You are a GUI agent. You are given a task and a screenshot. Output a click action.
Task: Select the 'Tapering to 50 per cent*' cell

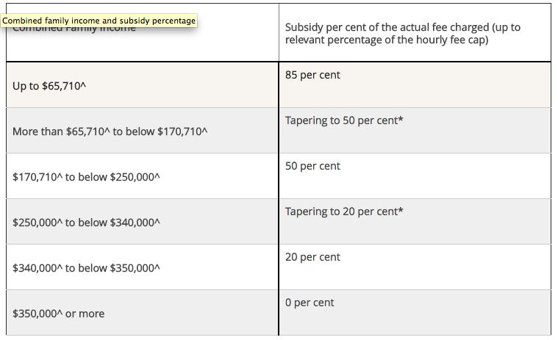click(x=344, y=120)
